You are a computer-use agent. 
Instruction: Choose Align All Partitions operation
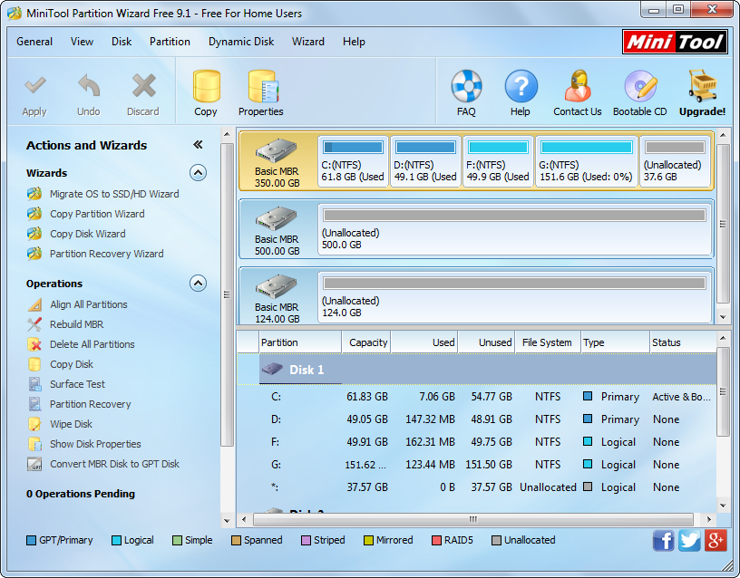(89, 304)
